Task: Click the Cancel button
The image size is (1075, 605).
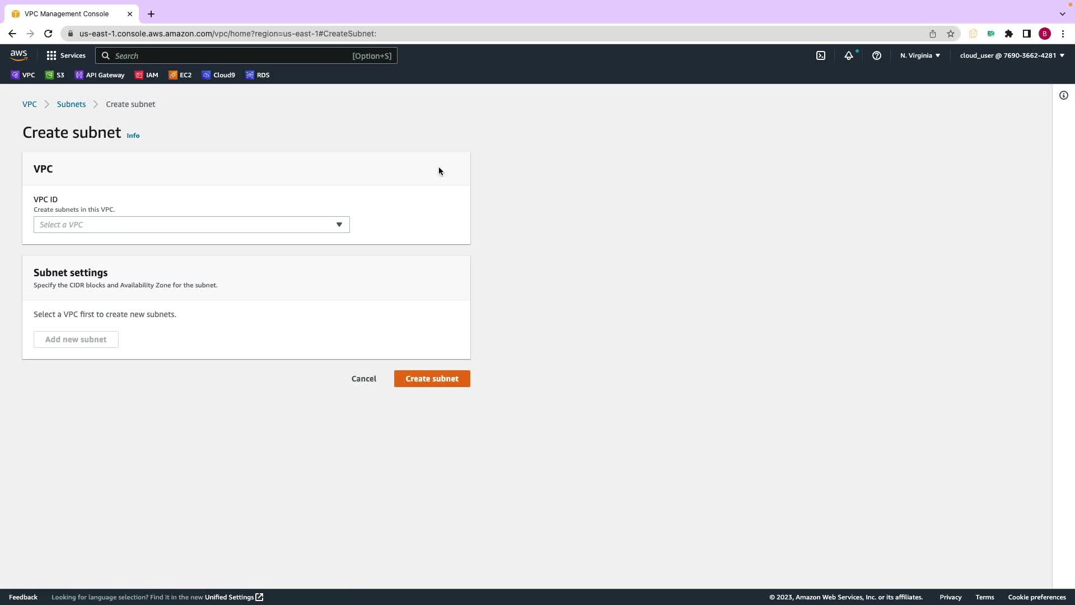Action: (x=363, y=379)
